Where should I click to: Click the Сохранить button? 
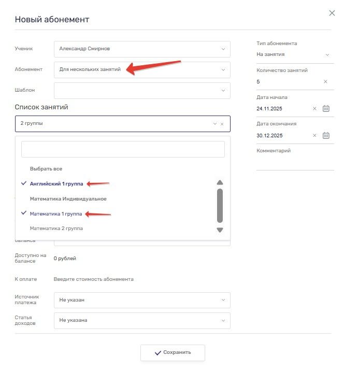173,352
